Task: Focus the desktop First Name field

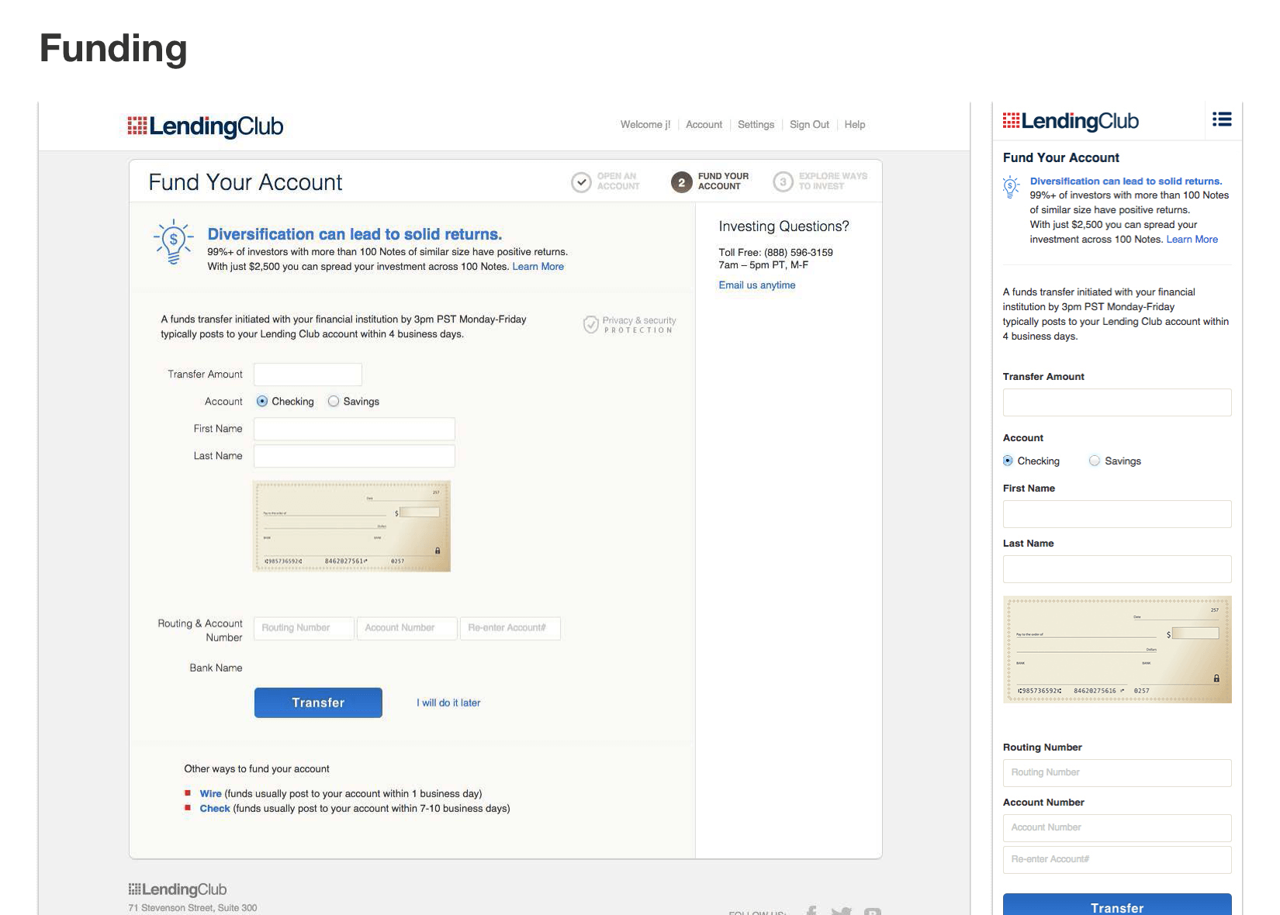Action: pyautogui.click(x=355, y=429)
